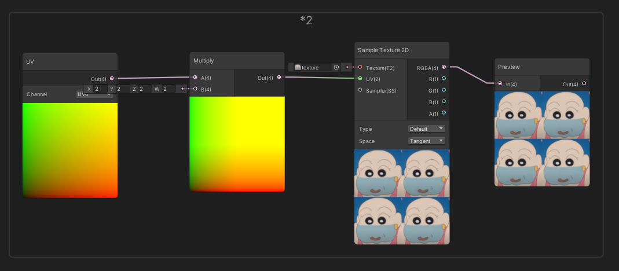Click the *2 group title
Screen dimensions: 619x271
point(306,20)
